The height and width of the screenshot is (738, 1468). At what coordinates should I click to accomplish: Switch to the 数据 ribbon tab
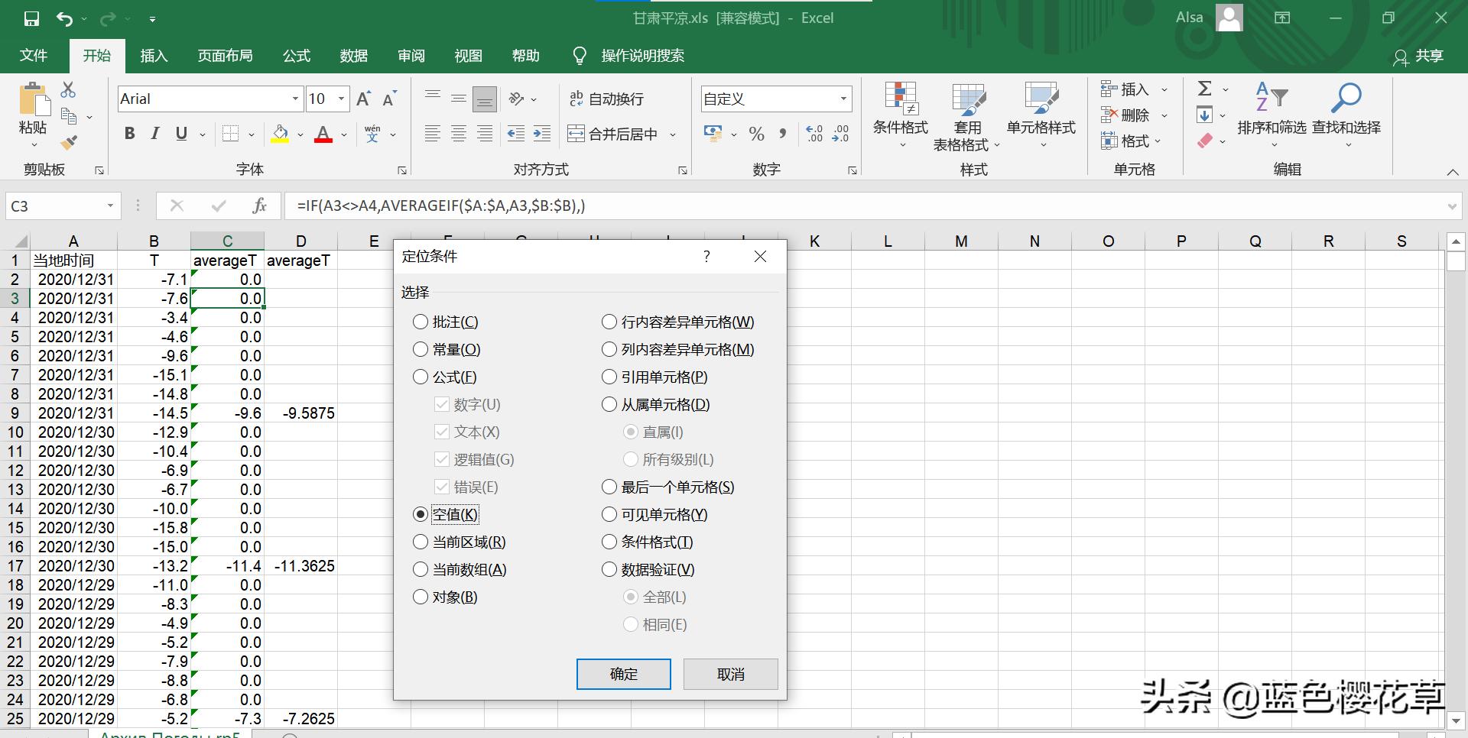pyautogui.click(x=353, y=55)
